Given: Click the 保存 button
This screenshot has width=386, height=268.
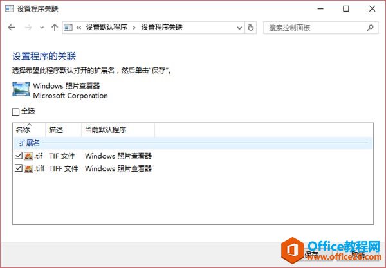Looking at the screenshot, I should tap(311, 255).
